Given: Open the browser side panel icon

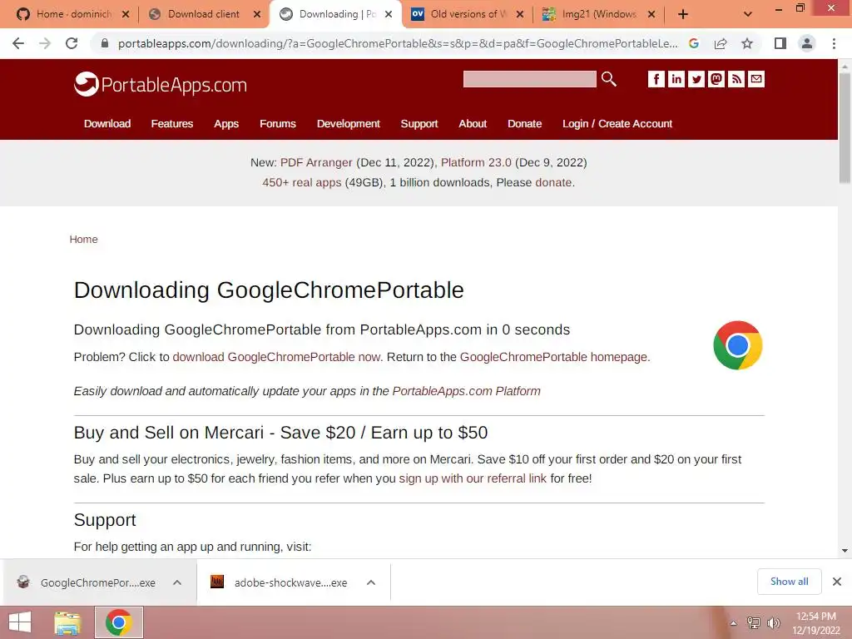Looking at the screenshot, I should coord(780,43).
